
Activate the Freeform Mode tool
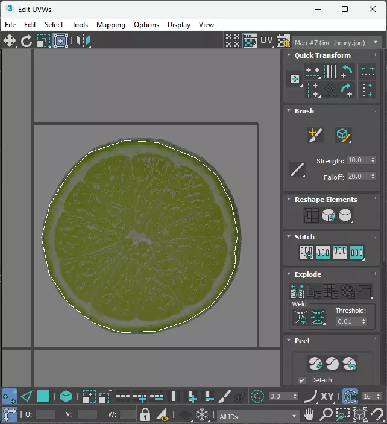click(60, 41)
